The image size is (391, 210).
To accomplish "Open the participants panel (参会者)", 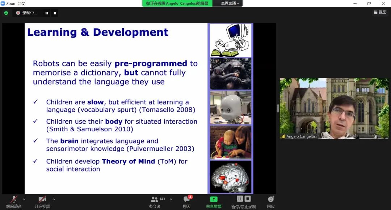I will pos(155,202).
